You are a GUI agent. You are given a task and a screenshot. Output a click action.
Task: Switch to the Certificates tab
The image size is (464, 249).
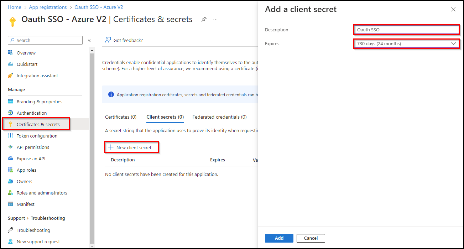pos(121,116)
